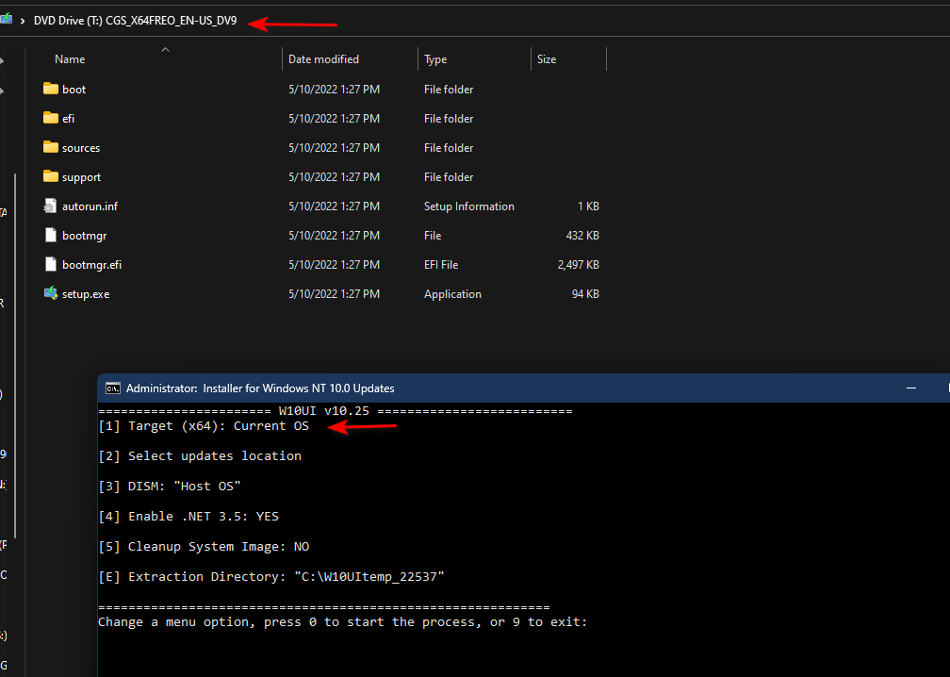
Task: Sort files by the Name column
Action: tap(70, 59)
